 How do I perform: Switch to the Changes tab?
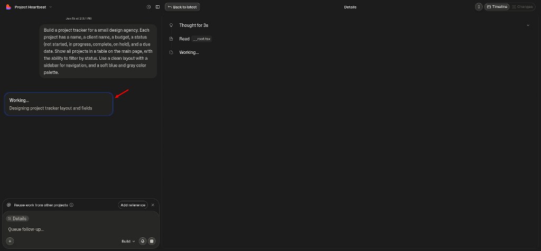coord(523,7)
